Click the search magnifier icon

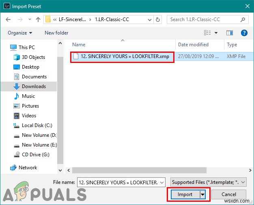click(x=243, y=20)
